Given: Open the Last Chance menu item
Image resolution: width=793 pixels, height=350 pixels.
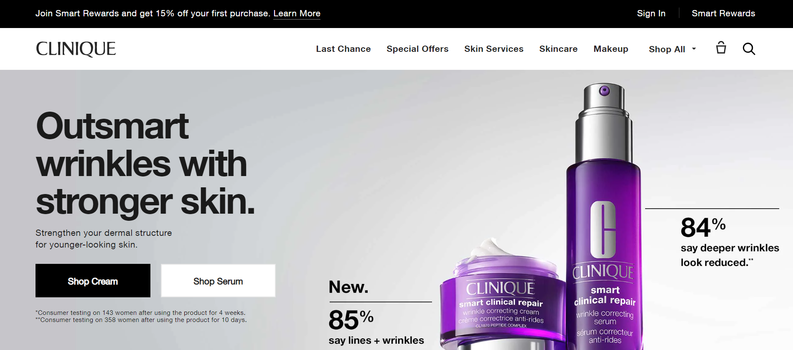Looking at the screenshot, I should coord(343,49).
